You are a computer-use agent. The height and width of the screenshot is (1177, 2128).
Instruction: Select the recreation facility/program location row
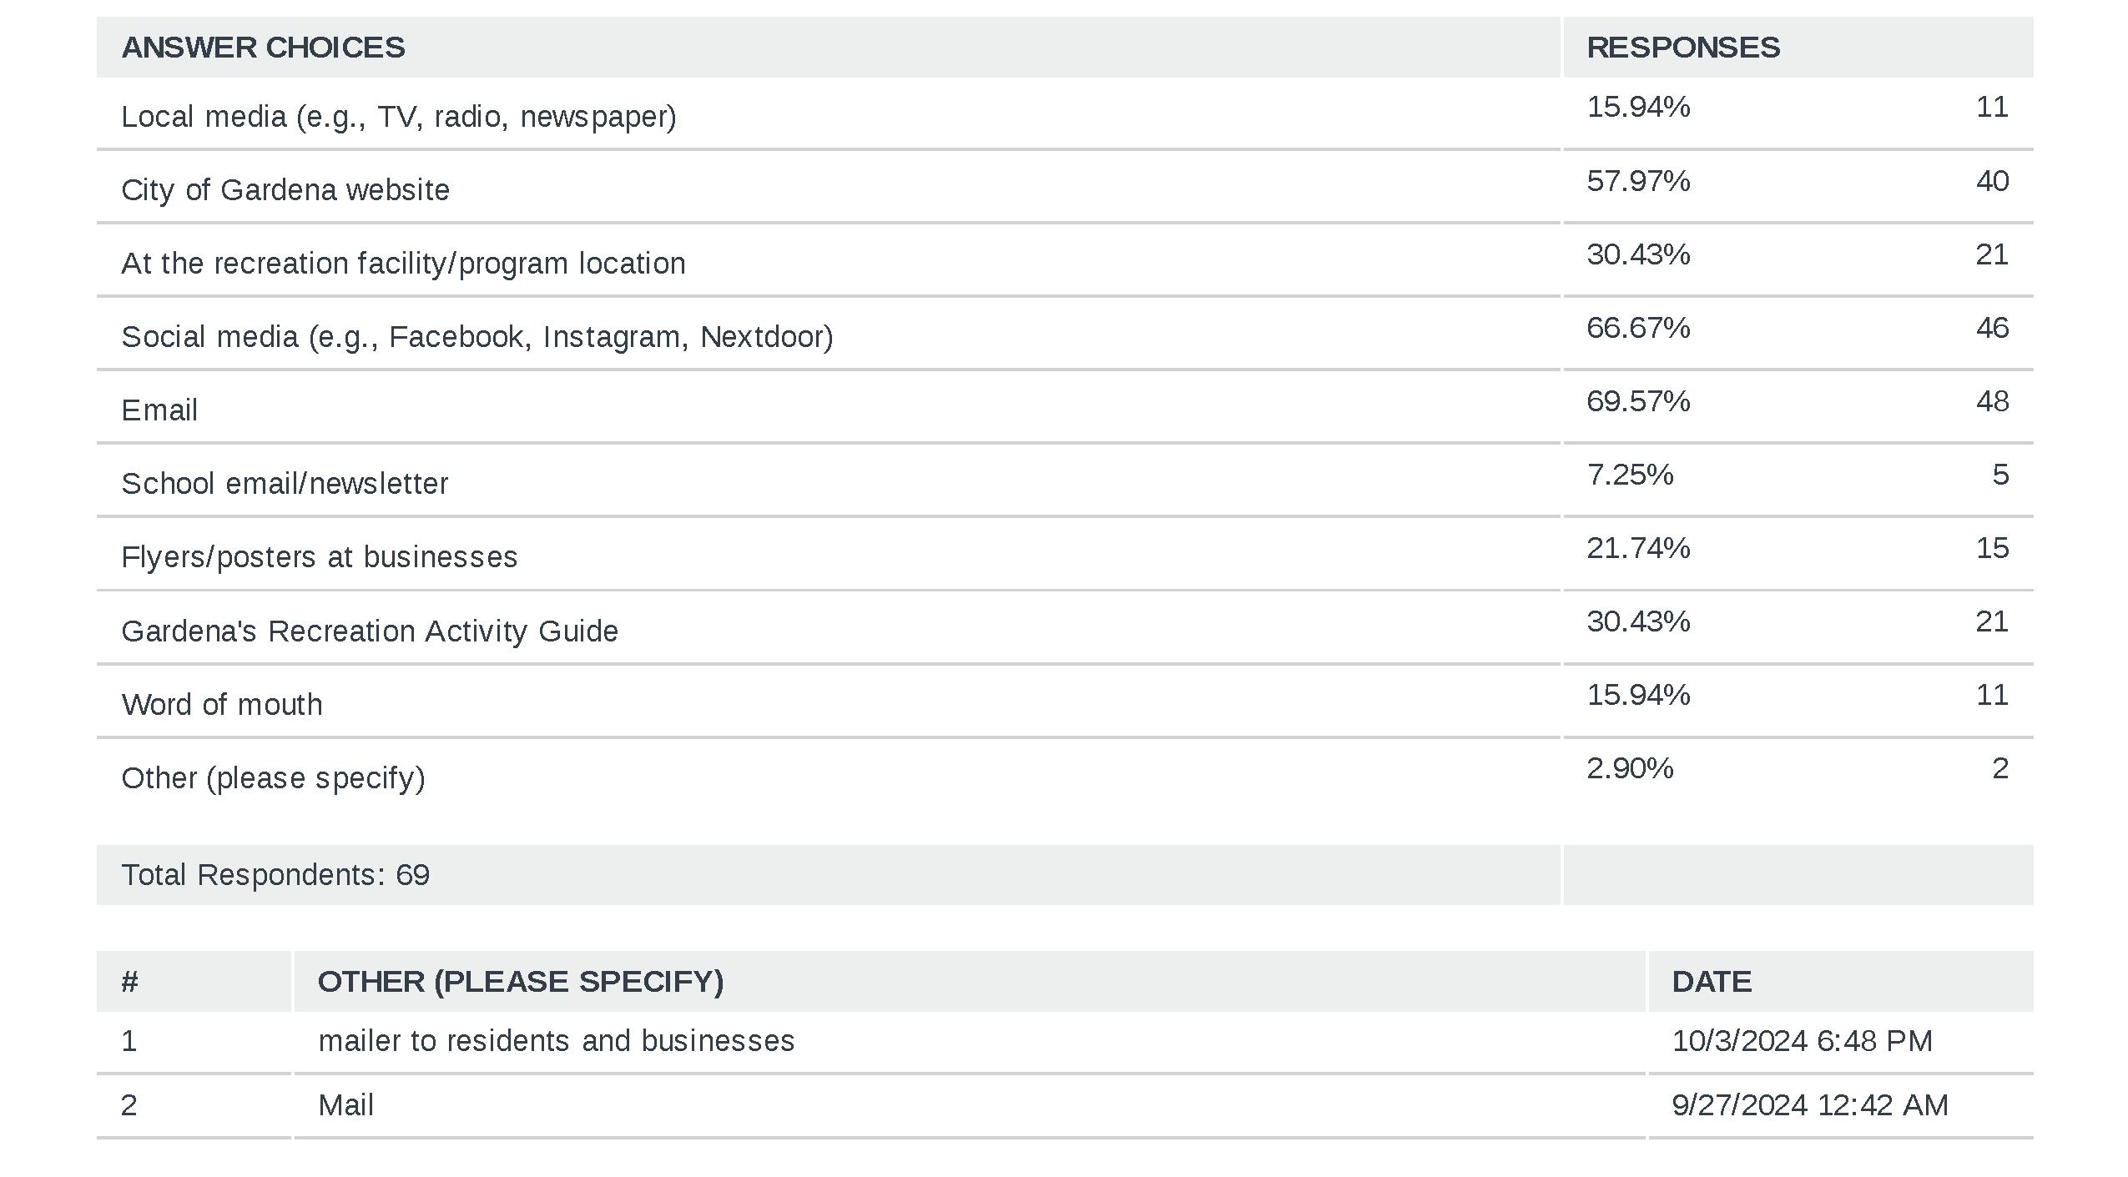click(403, 264)
